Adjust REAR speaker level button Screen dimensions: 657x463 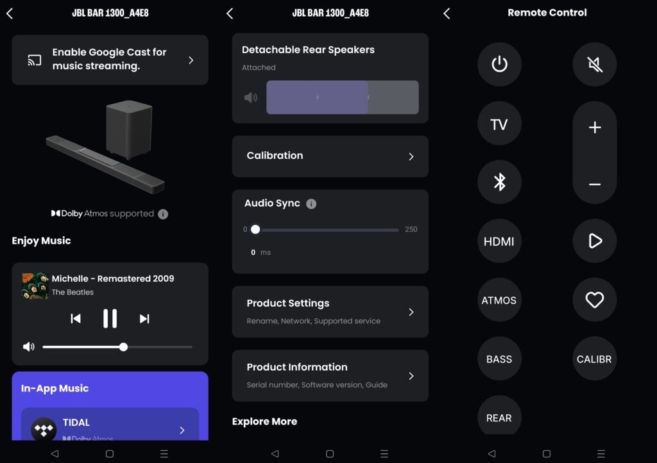pyautogui.click(x=499, y=416)
